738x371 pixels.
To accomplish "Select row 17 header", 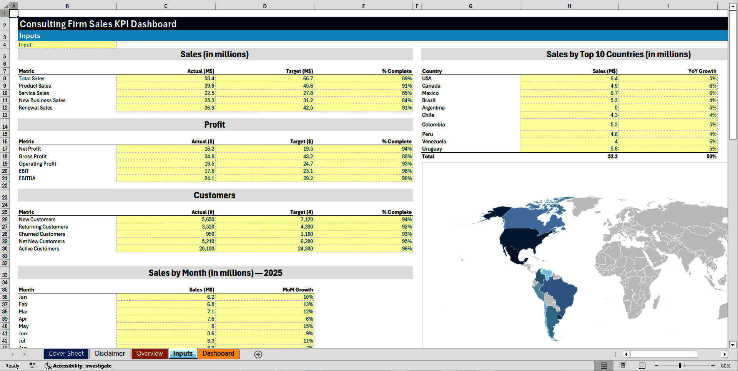I will [5, 149].
